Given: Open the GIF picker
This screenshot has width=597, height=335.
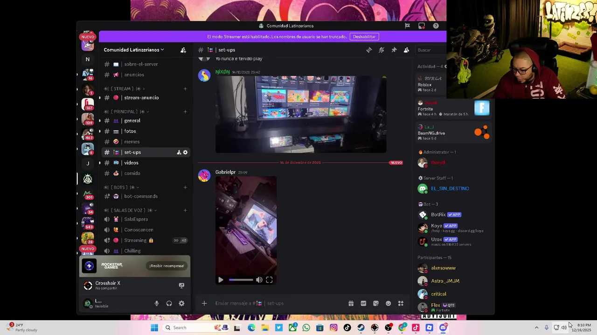Looking at the screenshot, I should [363, 303].
